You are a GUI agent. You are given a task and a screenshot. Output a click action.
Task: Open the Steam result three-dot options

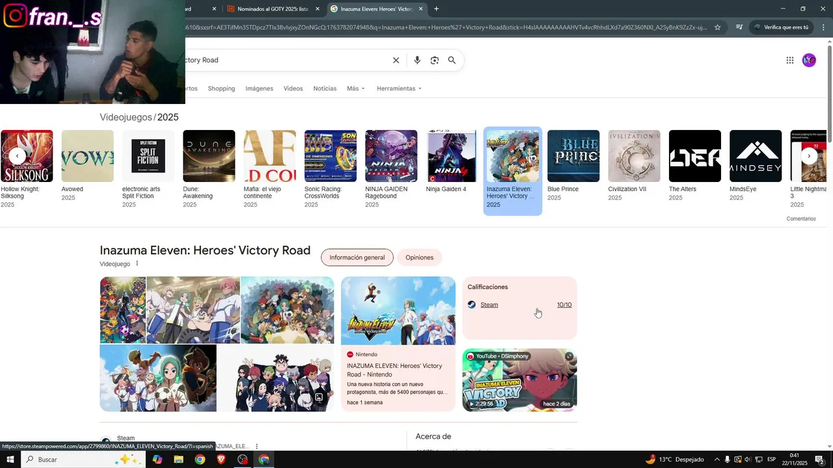257,446
